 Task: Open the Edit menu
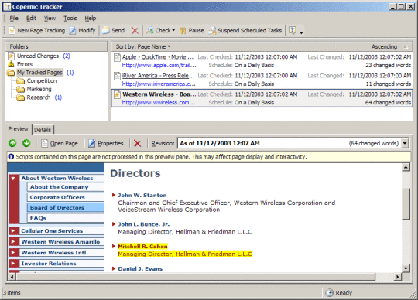pyautogui.click(x=31, y=18)
